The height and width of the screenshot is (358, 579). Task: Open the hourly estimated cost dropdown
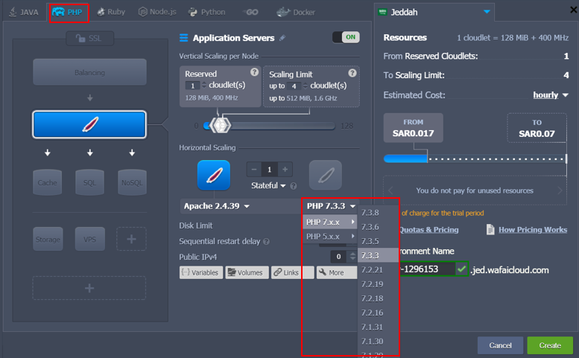click(x=550, y=95)
